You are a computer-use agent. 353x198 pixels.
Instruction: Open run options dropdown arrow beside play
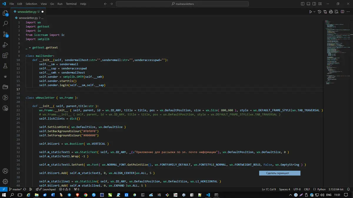click(x=314, y=12)
